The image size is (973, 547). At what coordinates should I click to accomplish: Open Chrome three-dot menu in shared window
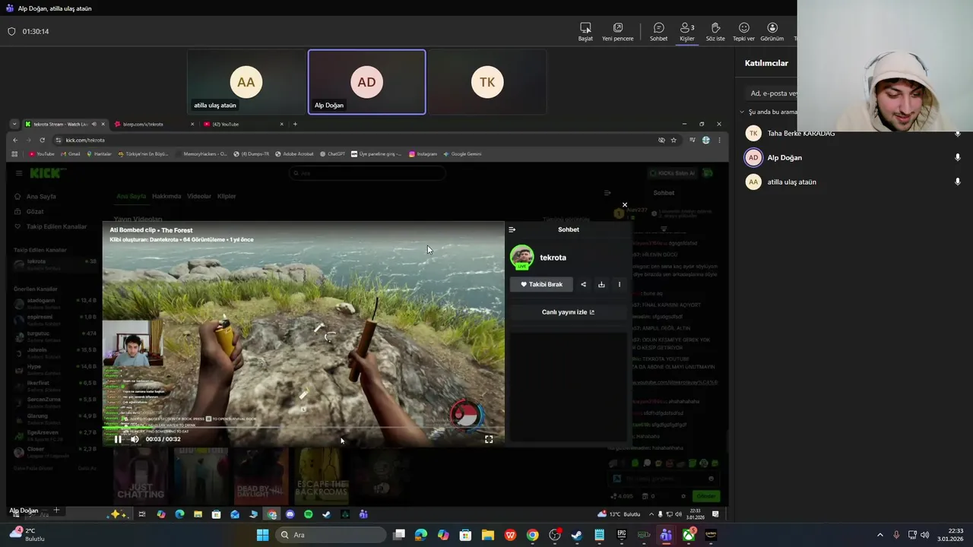(719, 140)
